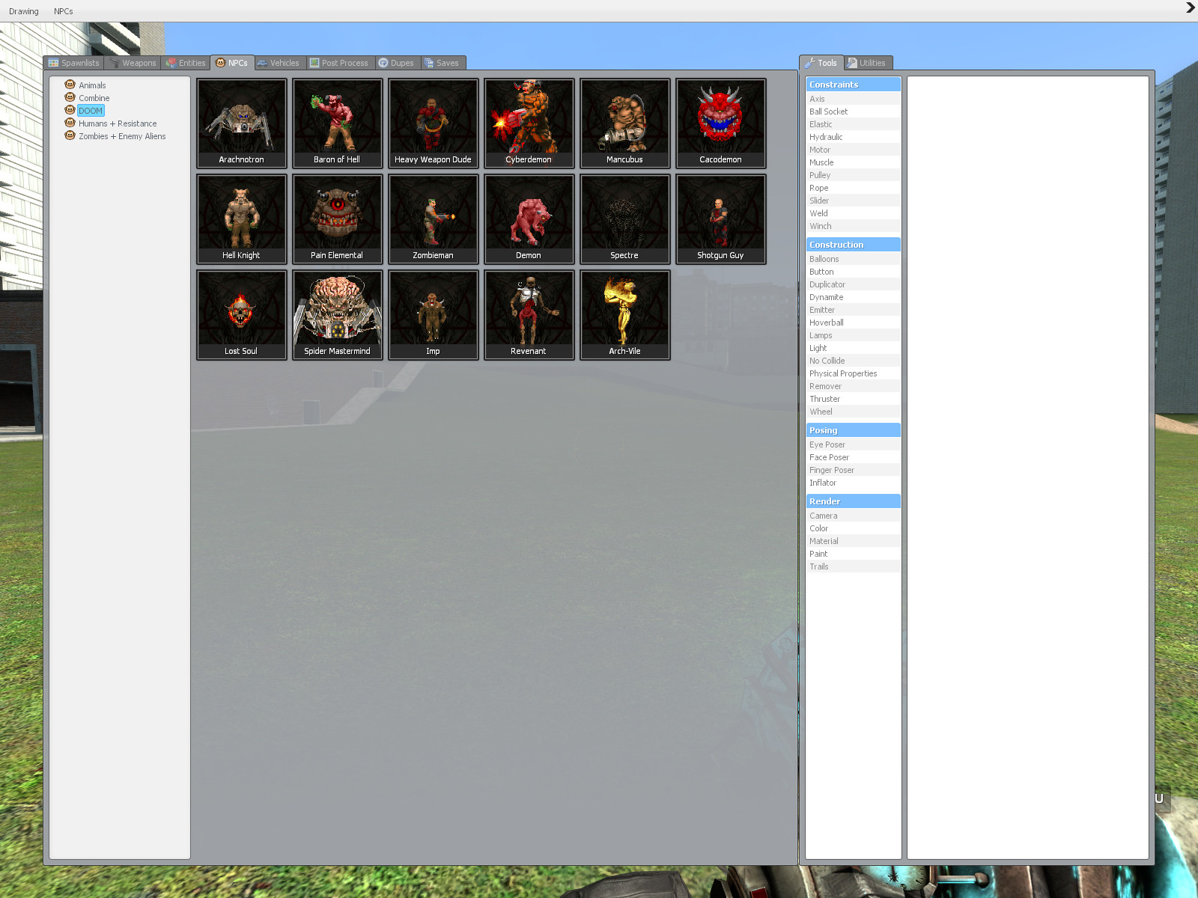Select the Eye Poser tool
Image resolution: width=1198 pixels, height=898 pixels.
[x=854, y=445]
